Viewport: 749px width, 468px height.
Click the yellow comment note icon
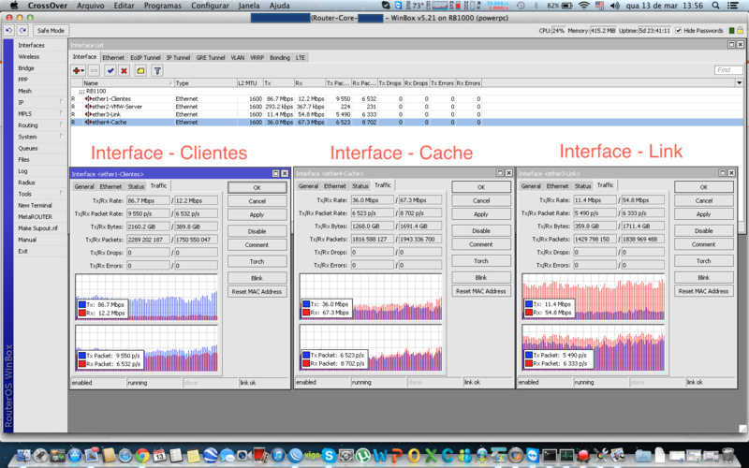[x=140, y=71]
